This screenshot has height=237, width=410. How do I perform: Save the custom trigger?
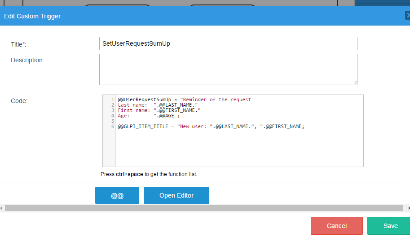pyautogui.click(x=390, y=226)
